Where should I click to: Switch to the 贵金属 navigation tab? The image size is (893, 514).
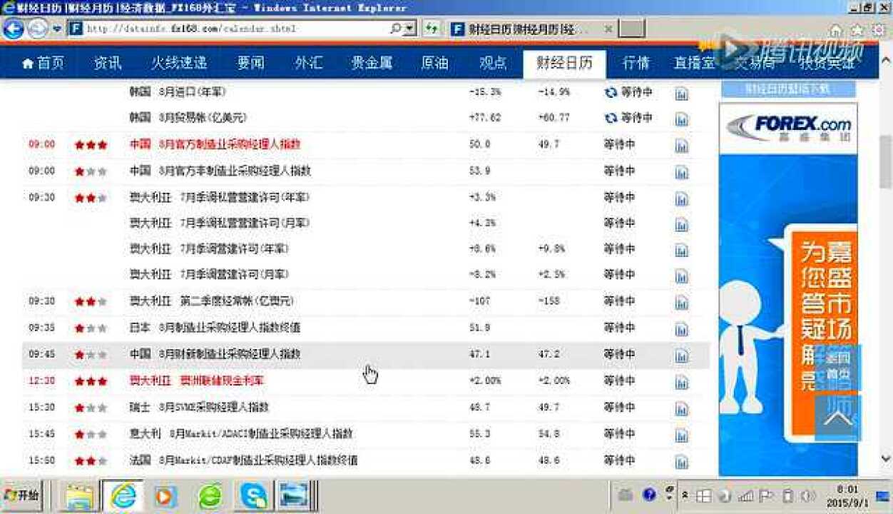point(371,63)
